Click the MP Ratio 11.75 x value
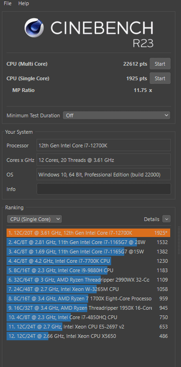 tap(143, 90)
